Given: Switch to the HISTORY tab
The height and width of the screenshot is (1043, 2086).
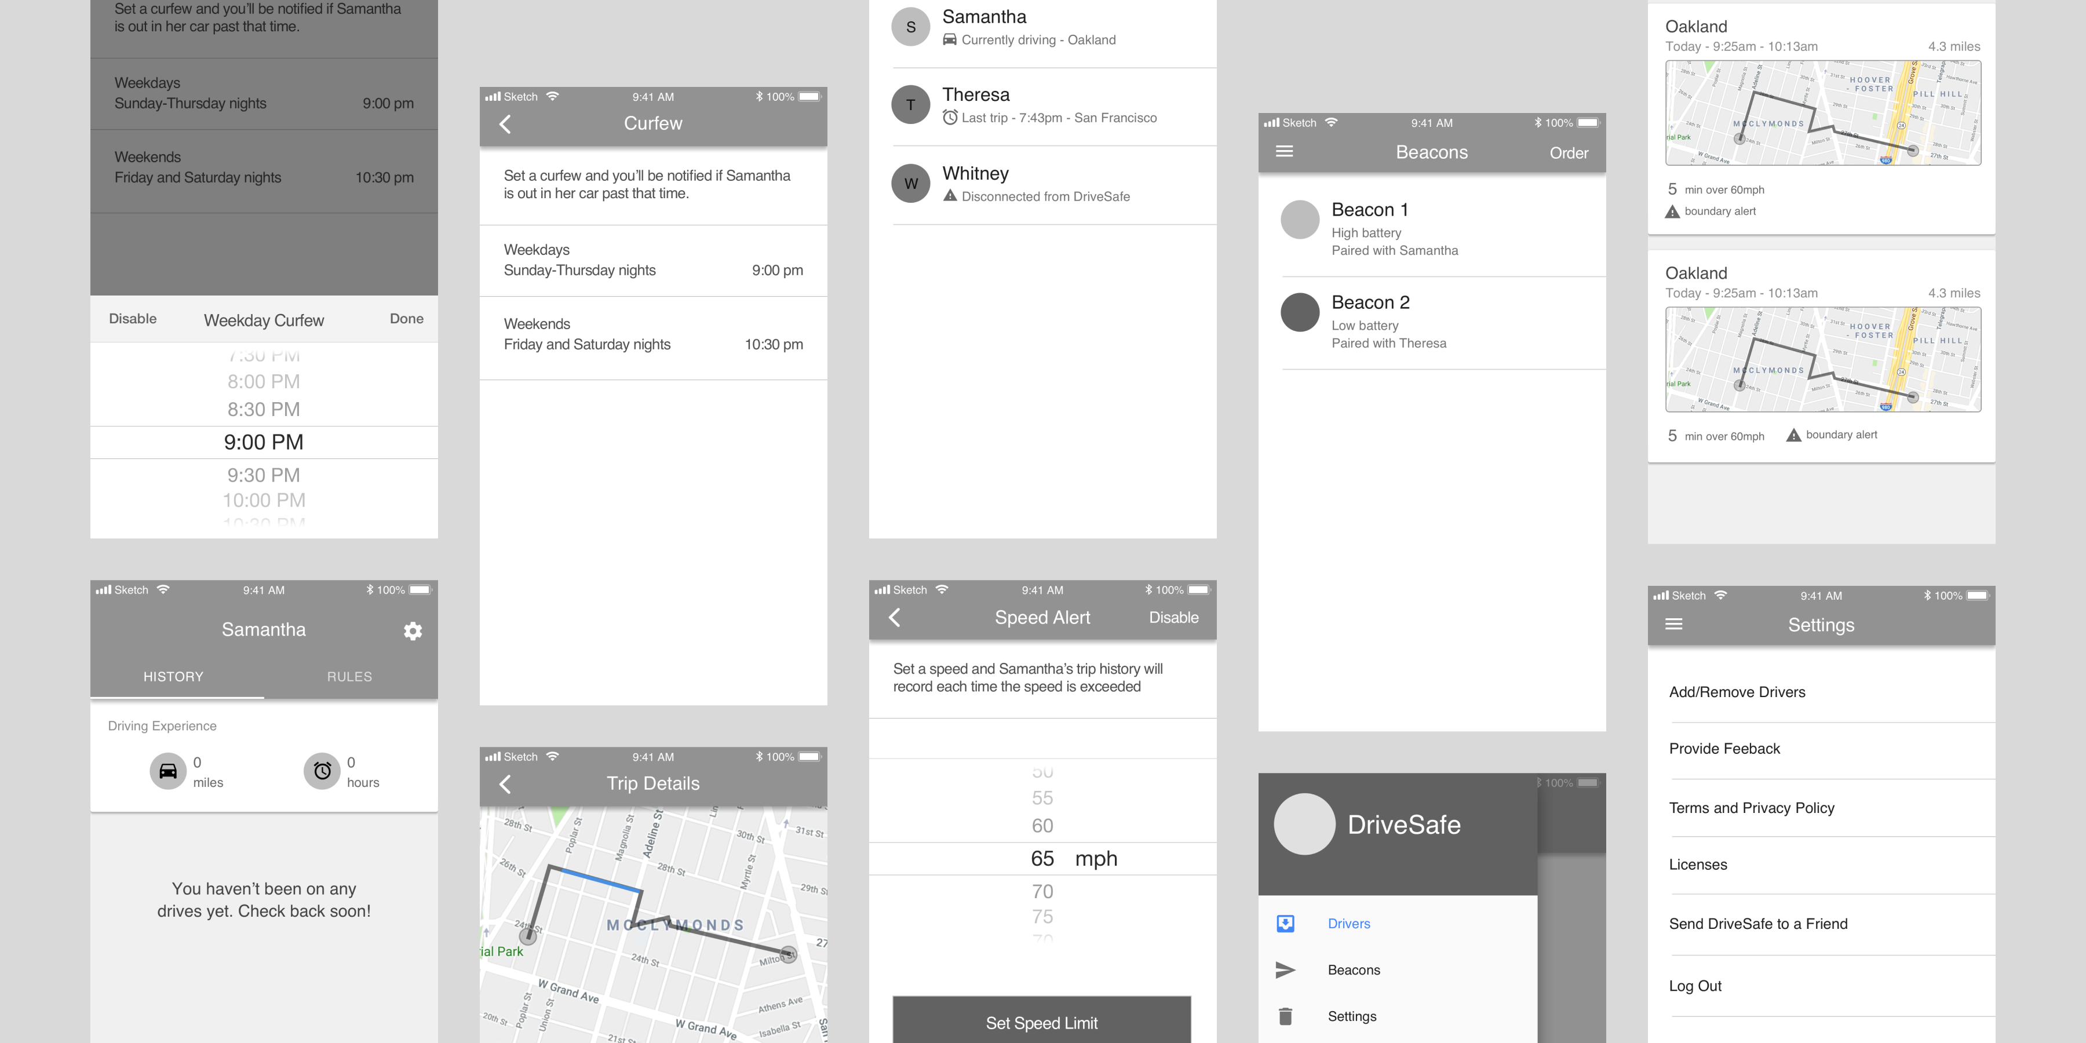Looking at the screenshot, I should 173,677.
